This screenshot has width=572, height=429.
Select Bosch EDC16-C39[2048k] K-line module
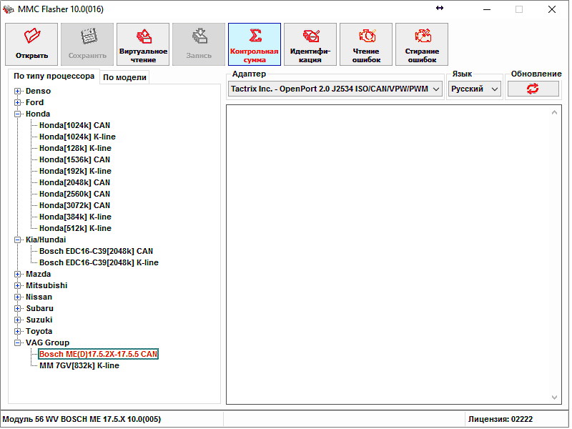(x=99, y=262)
